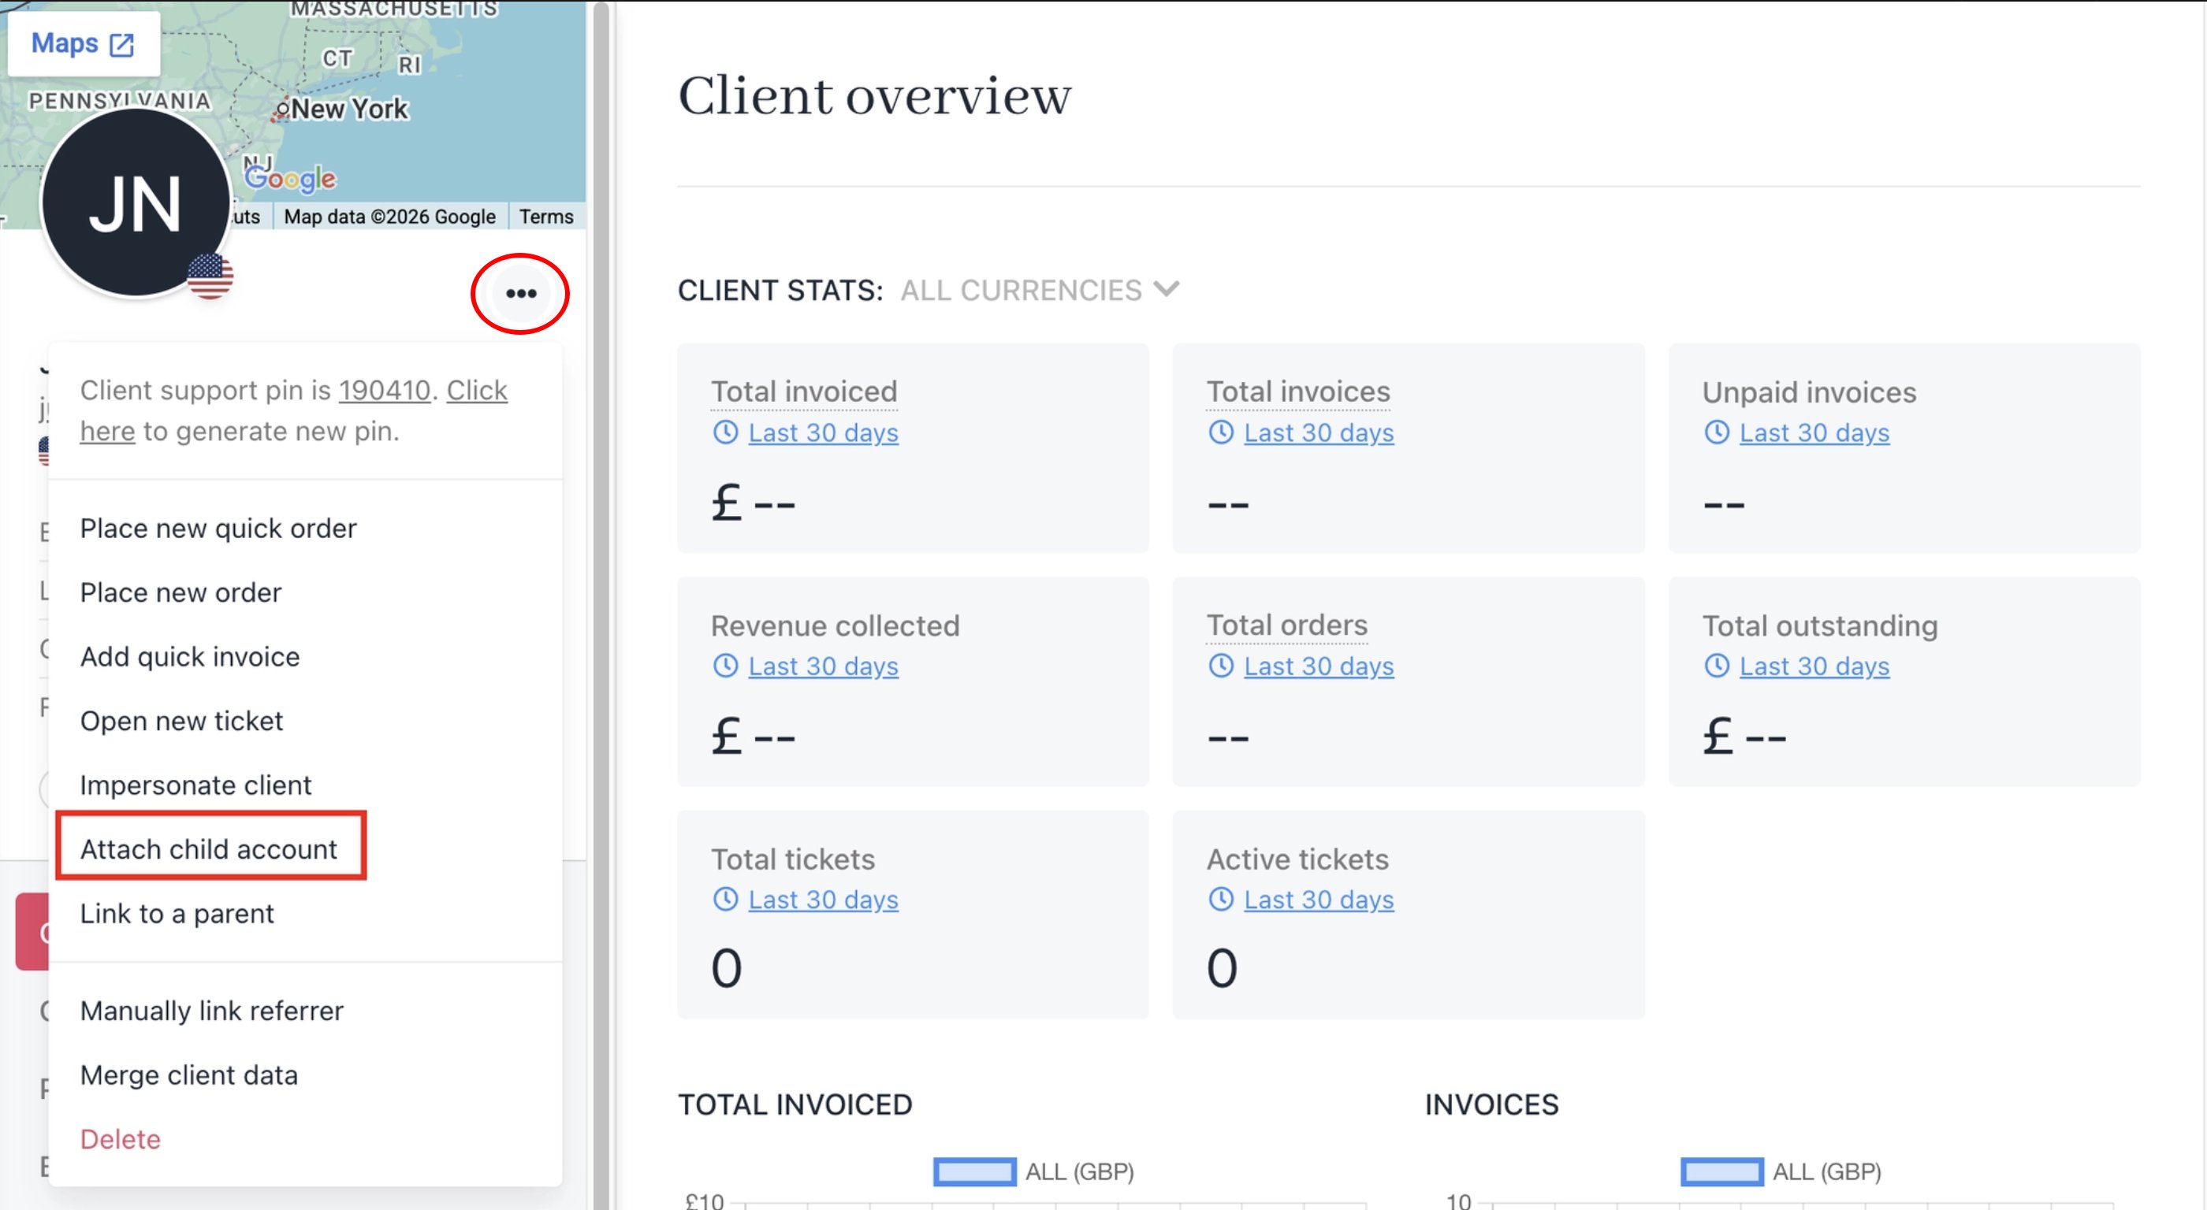Click the Total orders label

[1287, 625]
